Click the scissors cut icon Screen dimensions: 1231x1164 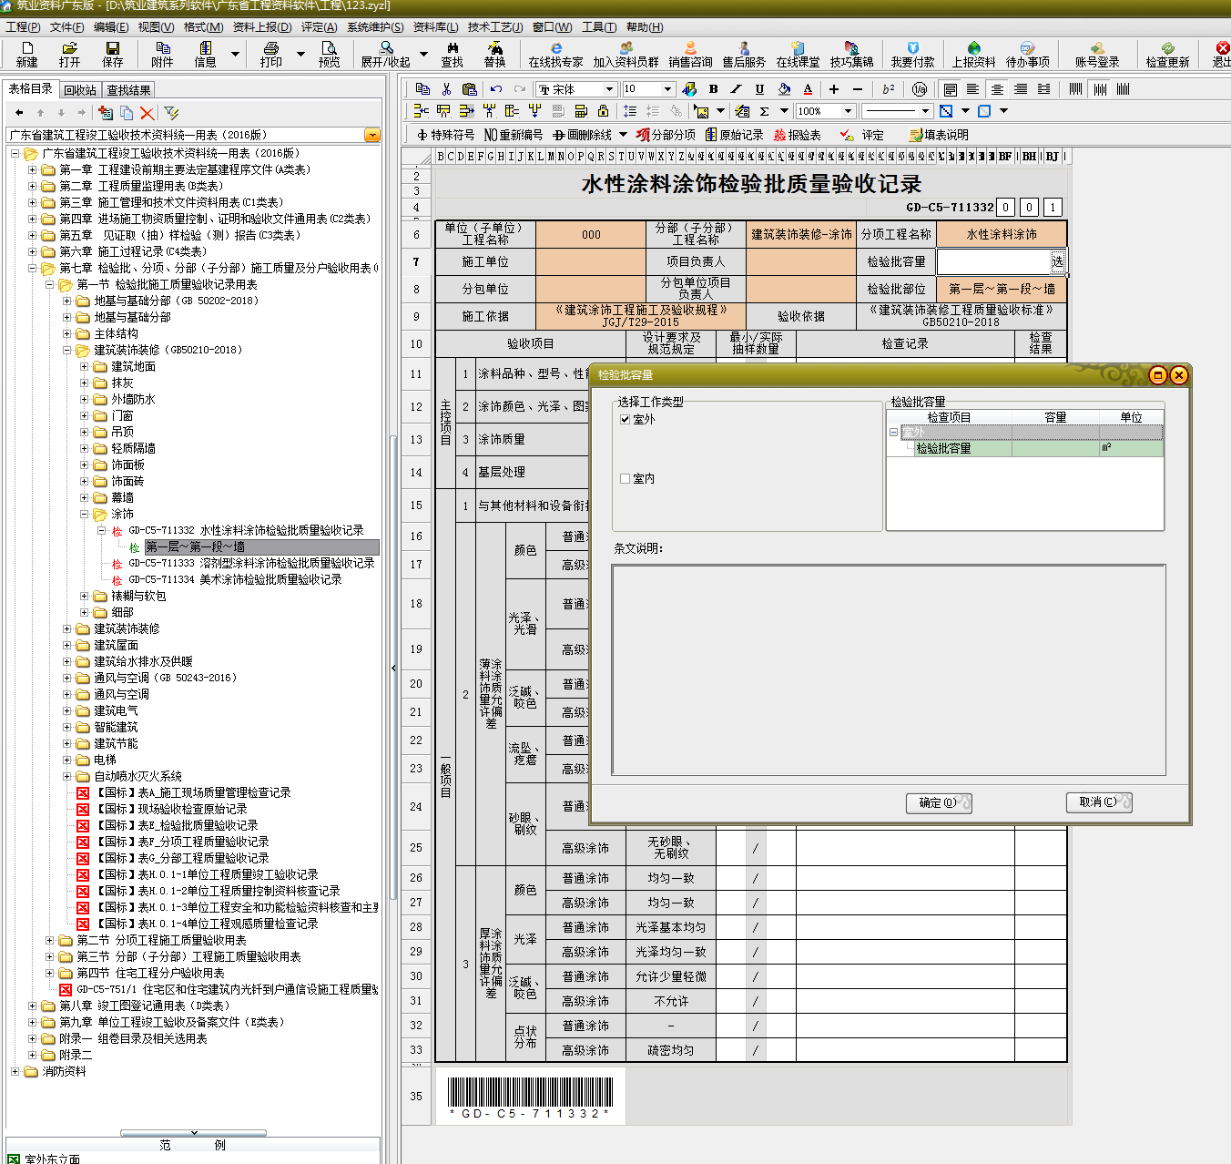446,88
